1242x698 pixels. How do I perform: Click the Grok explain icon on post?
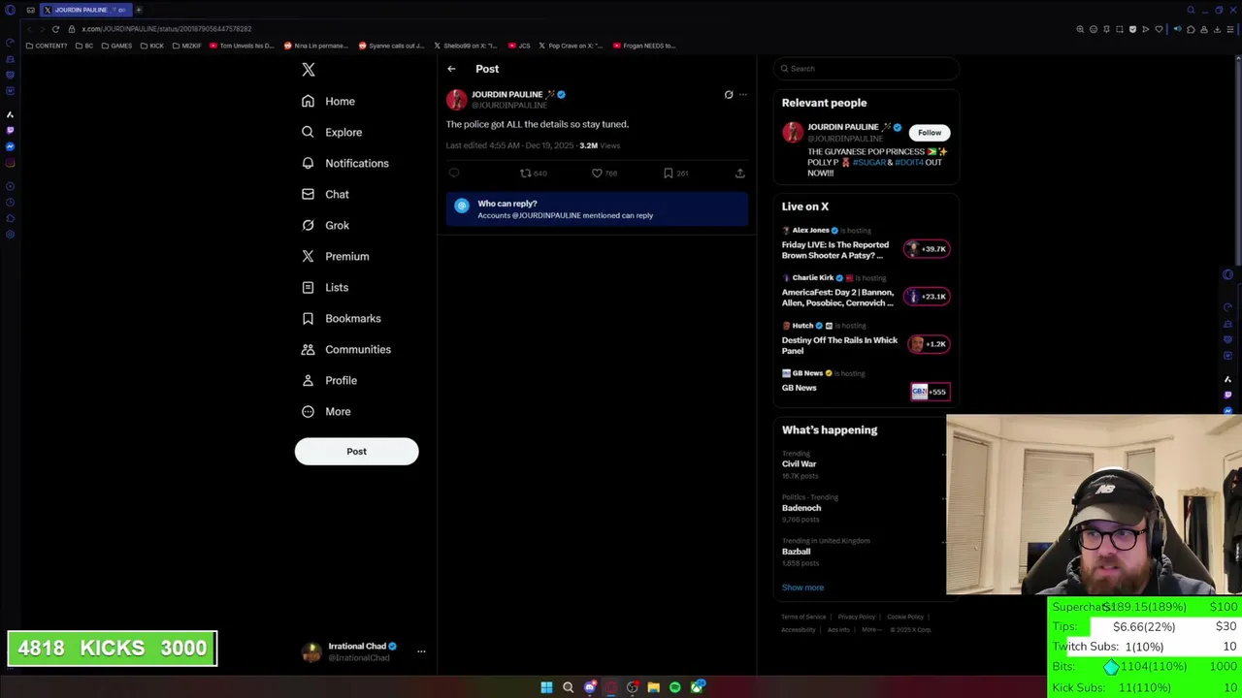pyautogui.click(x=729, y=95)
